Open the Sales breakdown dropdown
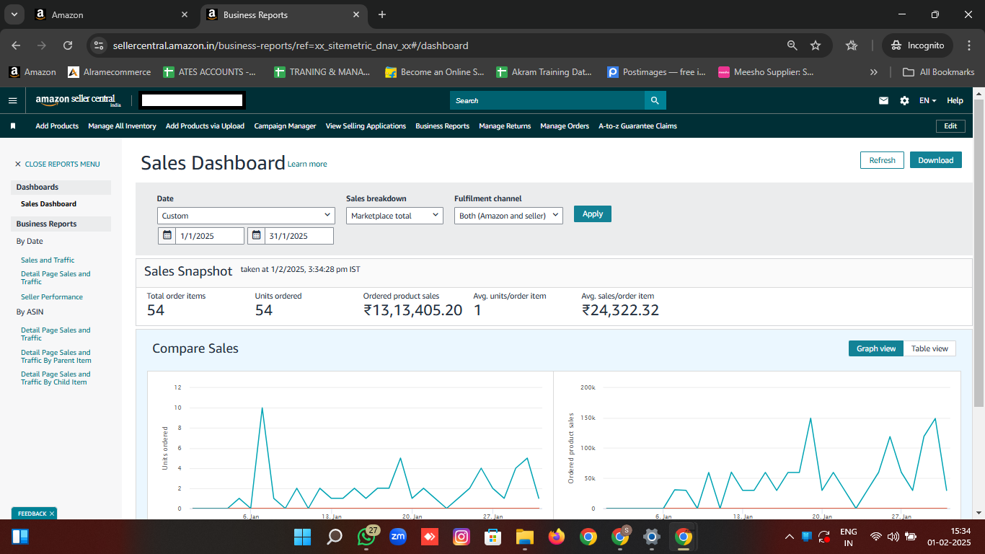 (x=394, y=216)
